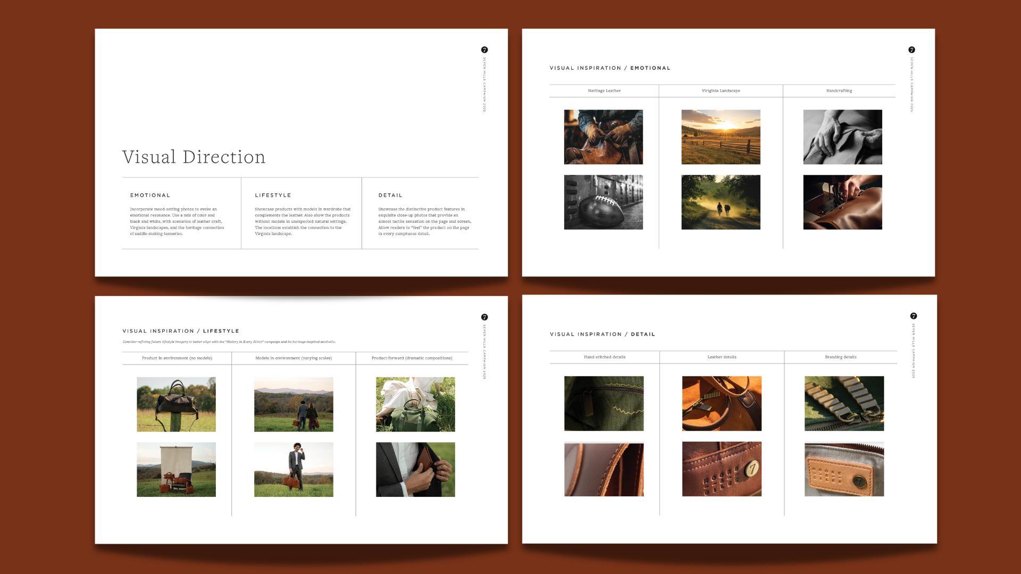The image size is (1021, 574).
Task: Click the green bag in grass photo
Action: pyautogui.click(x=415, y=404)
